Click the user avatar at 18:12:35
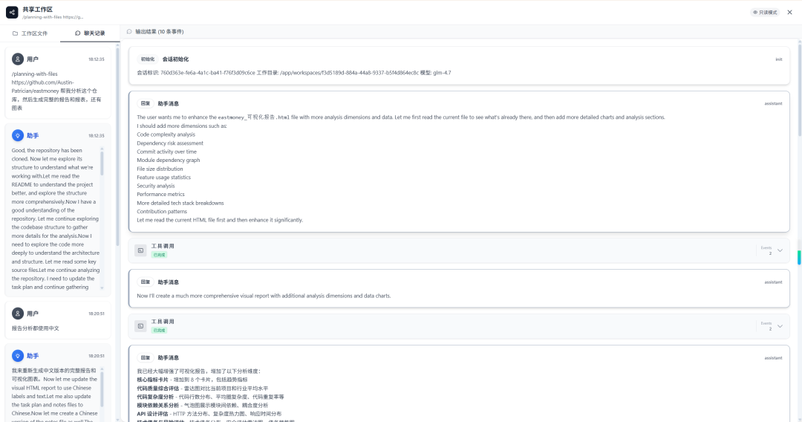 [18, 59]
